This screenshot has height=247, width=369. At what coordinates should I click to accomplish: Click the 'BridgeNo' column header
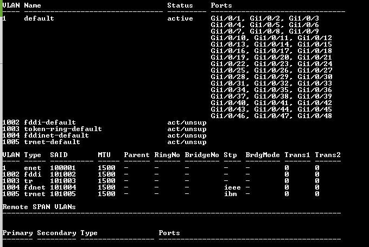click(202, 155)
